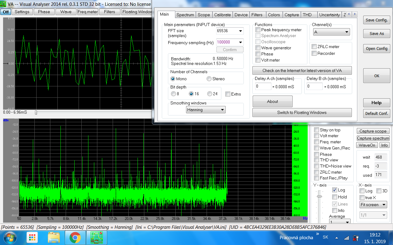Open Fit screen X-axis dropdown

[373, 205]
